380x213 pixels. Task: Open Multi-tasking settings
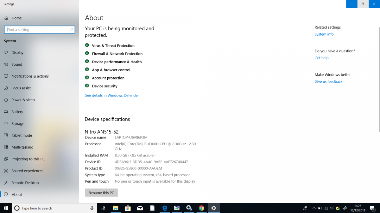[22, 147]
